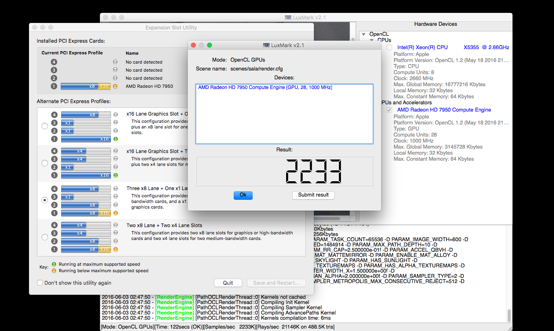This screenshot has width=554, height=331.
Task: Click LuxMark icon in the result dialog title bar
Action: (x=266, y=45)
